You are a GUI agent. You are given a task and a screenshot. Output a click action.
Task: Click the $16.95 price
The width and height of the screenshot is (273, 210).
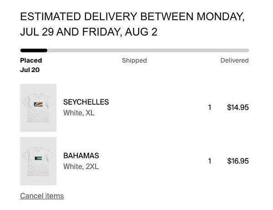(x=238, y=161)
